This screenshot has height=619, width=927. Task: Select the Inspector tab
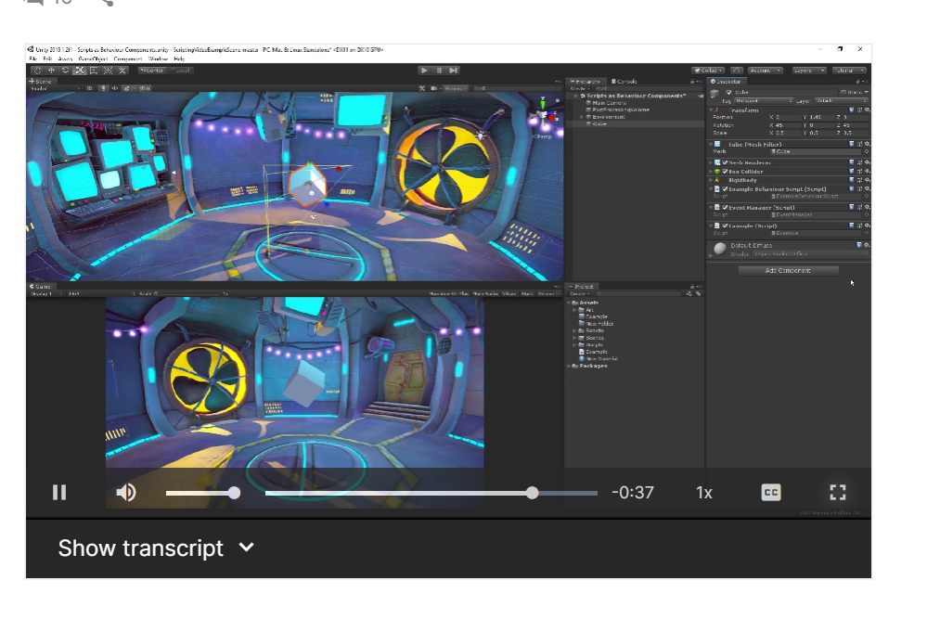coord(726,82)
